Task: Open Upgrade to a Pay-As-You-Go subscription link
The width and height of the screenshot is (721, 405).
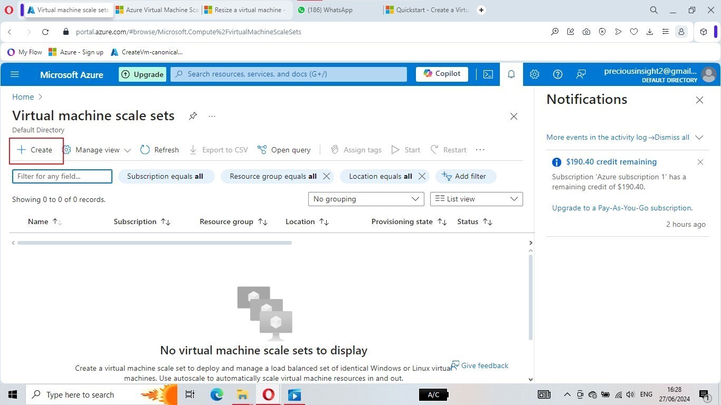Action: (622, 208)
